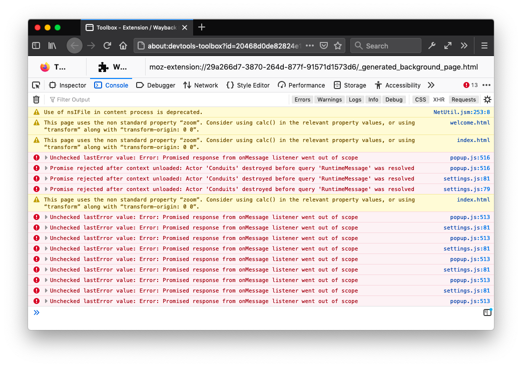Toggle the Requests filter
This screenshot has height=367, width=522.
pyautogui.click(x=463, y=99)
